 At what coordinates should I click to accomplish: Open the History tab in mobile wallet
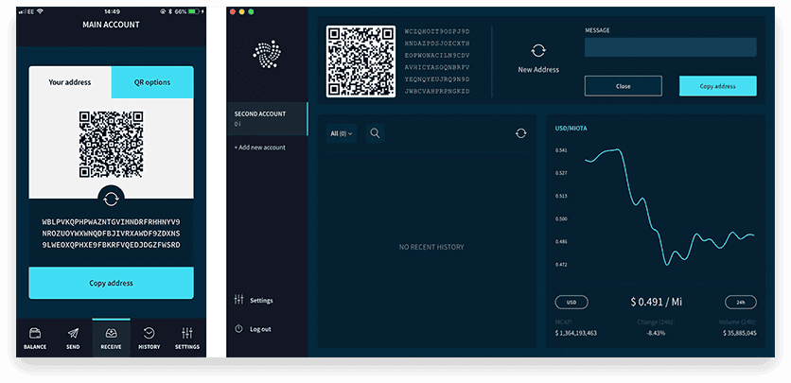click(149, 339)
